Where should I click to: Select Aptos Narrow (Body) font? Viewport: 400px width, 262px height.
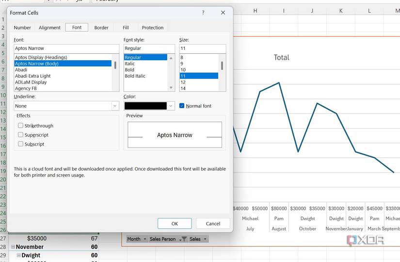tap(63, 64)
